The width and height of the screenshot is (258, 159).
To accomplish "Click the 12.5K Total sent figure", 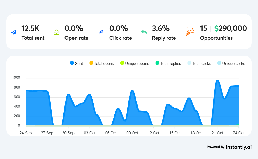I will tap(30, 28).
